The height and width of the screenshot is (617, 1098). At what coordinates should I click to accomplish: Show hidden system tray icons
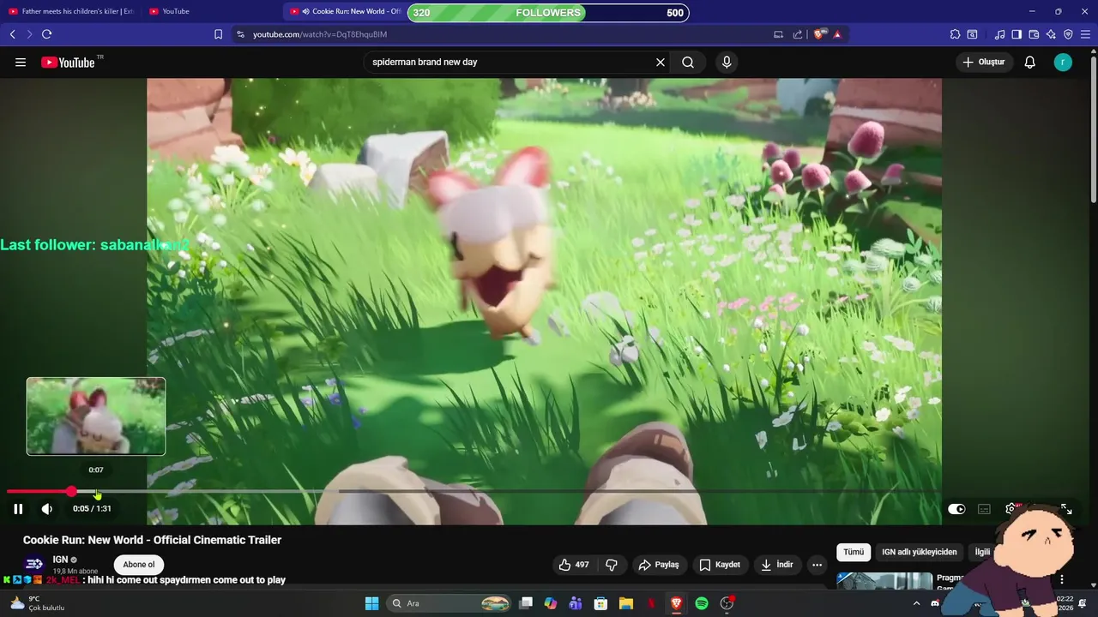916,603
